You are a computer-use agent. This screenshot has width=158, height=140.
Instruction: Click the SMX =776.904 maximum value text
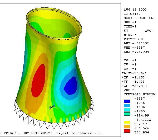[x=136, y=52]
